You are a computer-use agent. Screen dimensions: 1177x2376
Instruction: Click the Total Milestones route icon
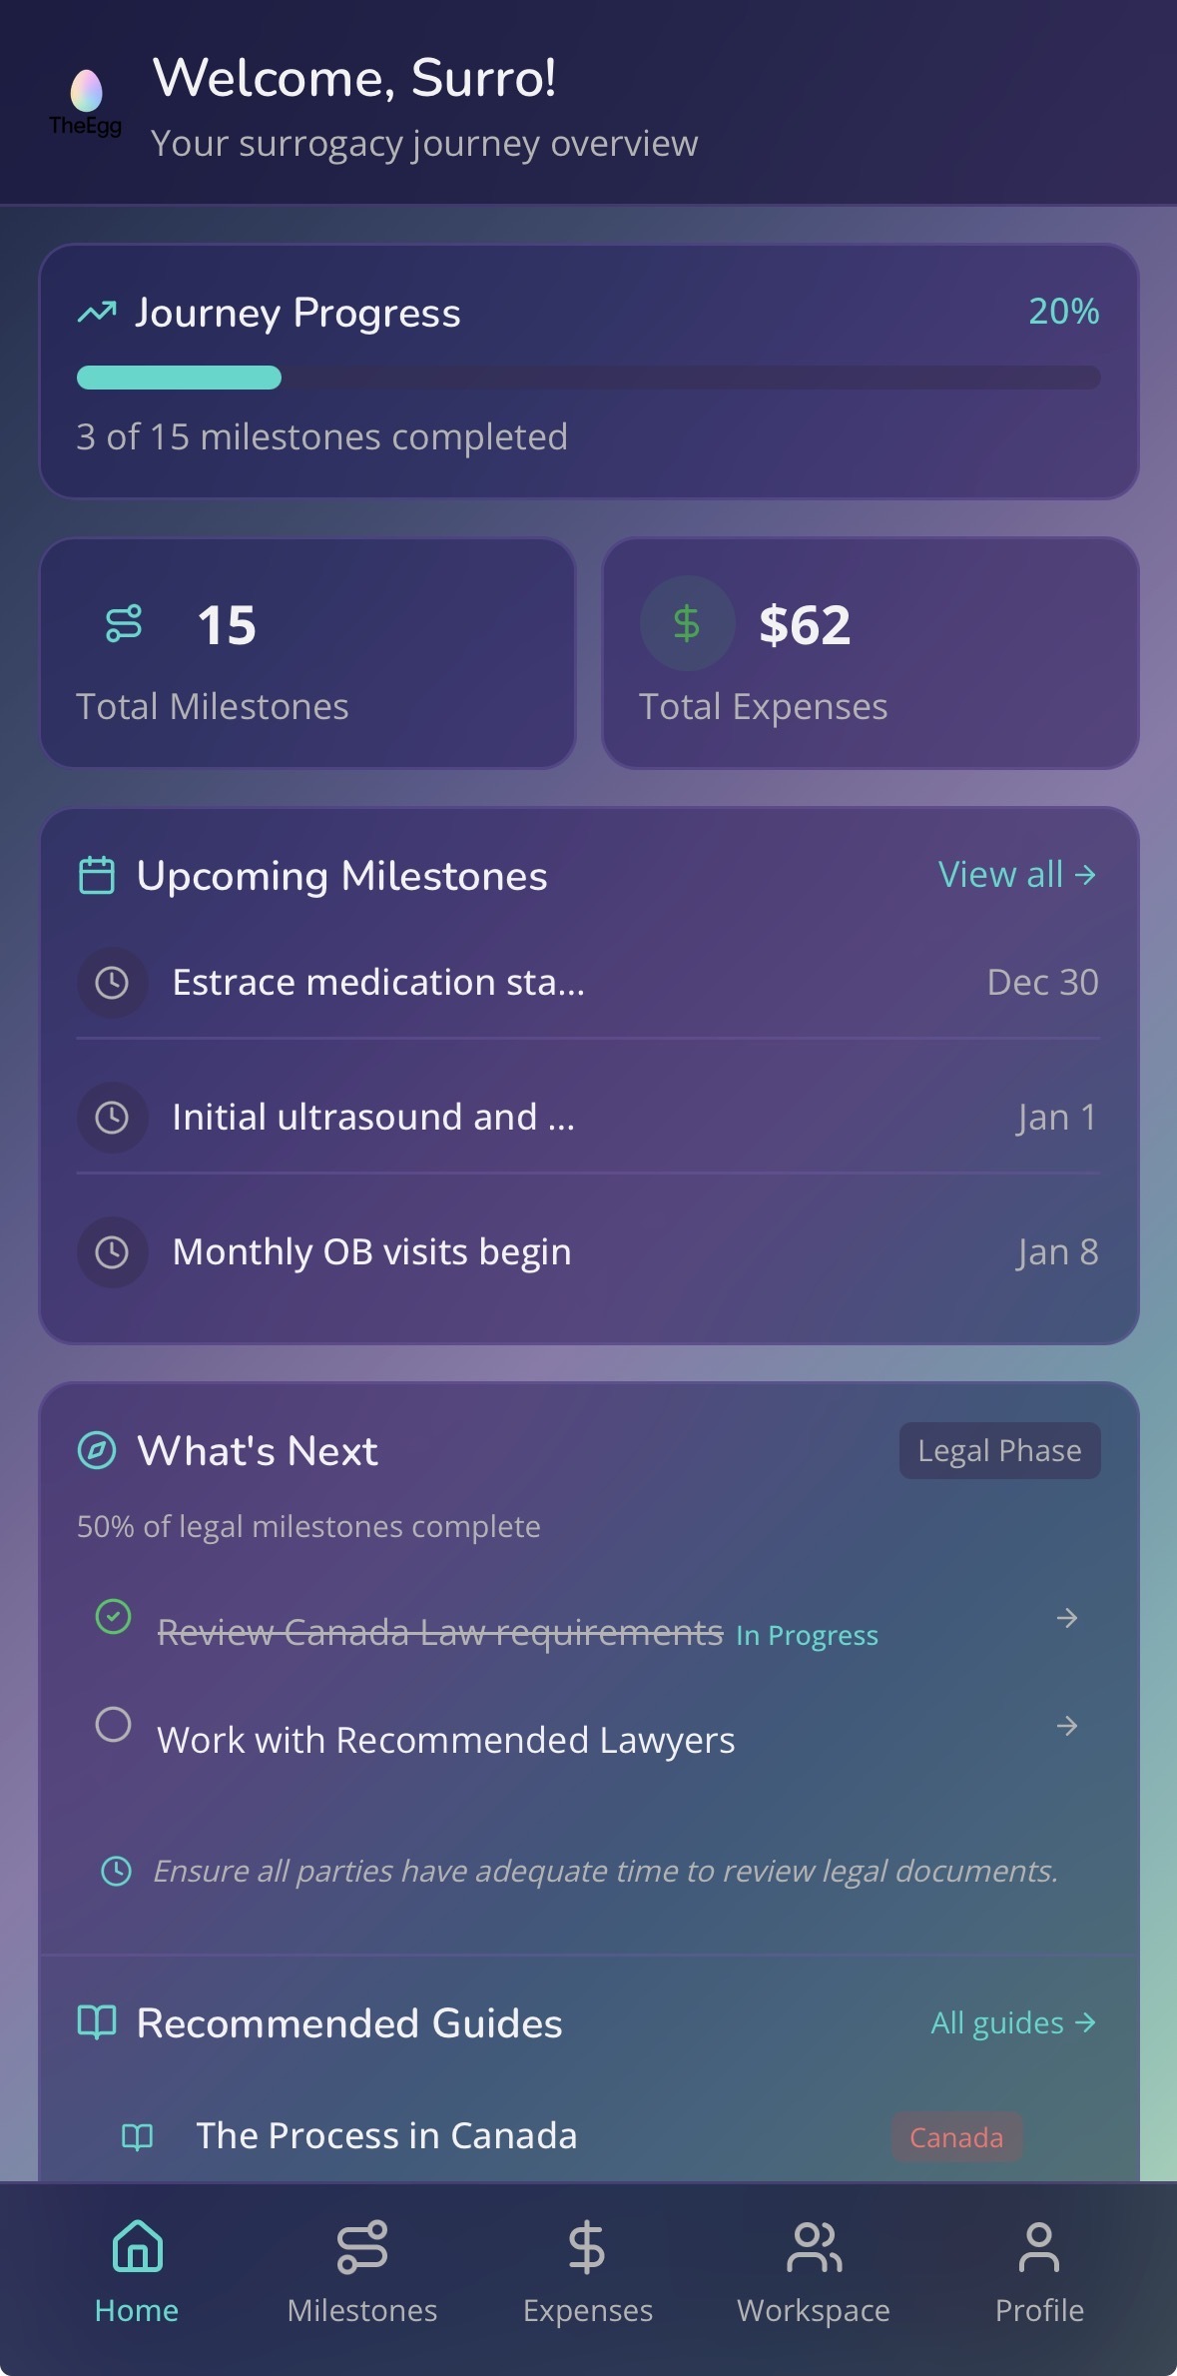point(124,624)
